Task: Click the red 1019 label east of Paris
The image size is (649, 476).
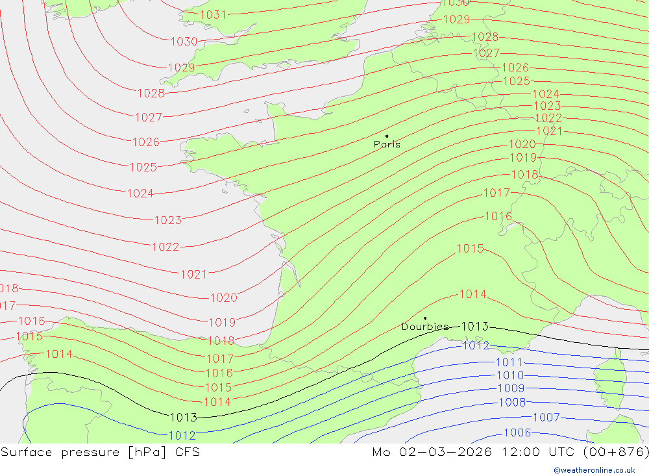Action: [x=523, y=158]
